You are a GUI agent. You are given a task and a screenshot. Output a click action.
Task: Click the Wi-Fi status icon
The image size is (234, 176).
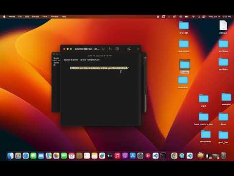194,17
